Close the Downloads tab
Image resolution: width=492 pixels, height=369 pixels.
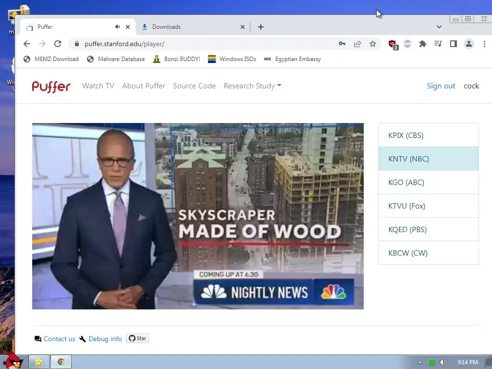click(243, 27)
